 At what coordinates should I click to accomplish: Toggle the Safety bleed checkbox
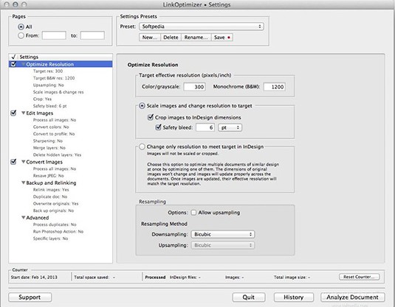[158, 127]
